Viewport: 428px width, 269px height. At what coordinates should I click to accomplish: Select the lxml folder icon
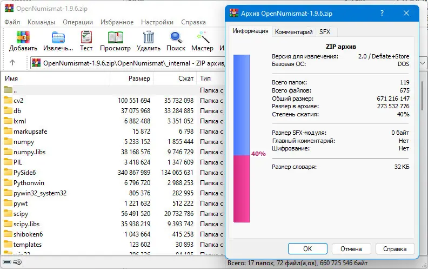click(8, 121)
